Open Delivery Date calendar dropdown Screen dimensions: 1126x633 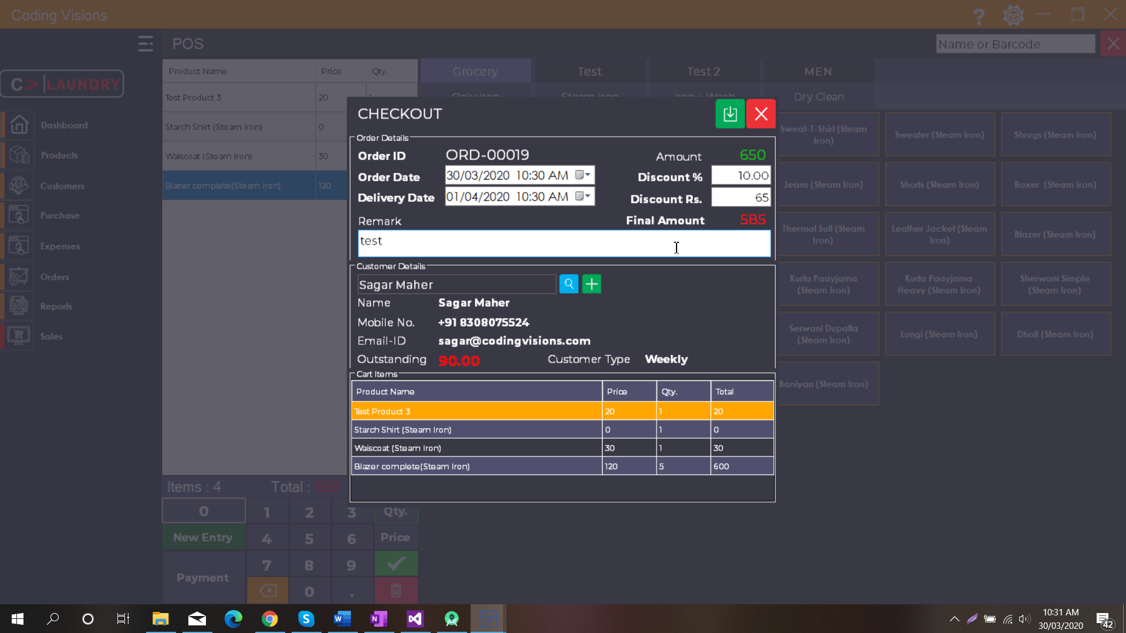pos(583,197)
